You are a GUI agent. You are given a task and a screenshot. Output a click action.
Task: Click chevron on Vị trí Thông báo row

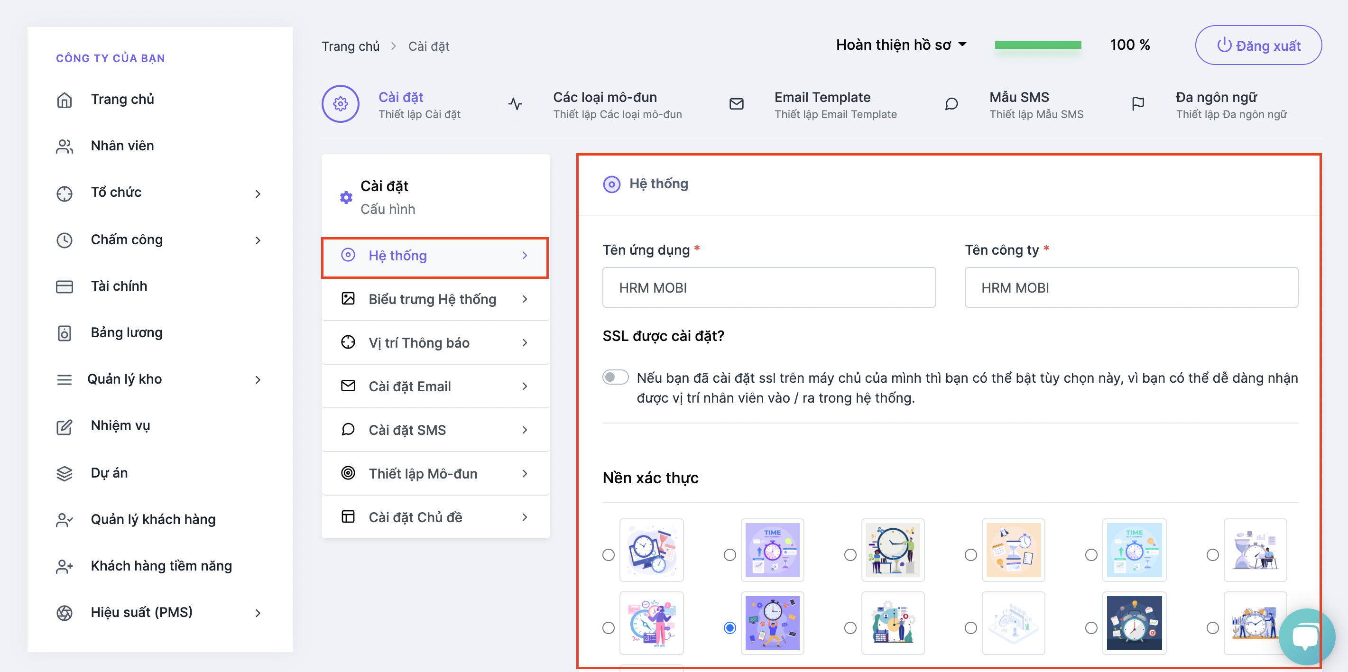[525, 343]
